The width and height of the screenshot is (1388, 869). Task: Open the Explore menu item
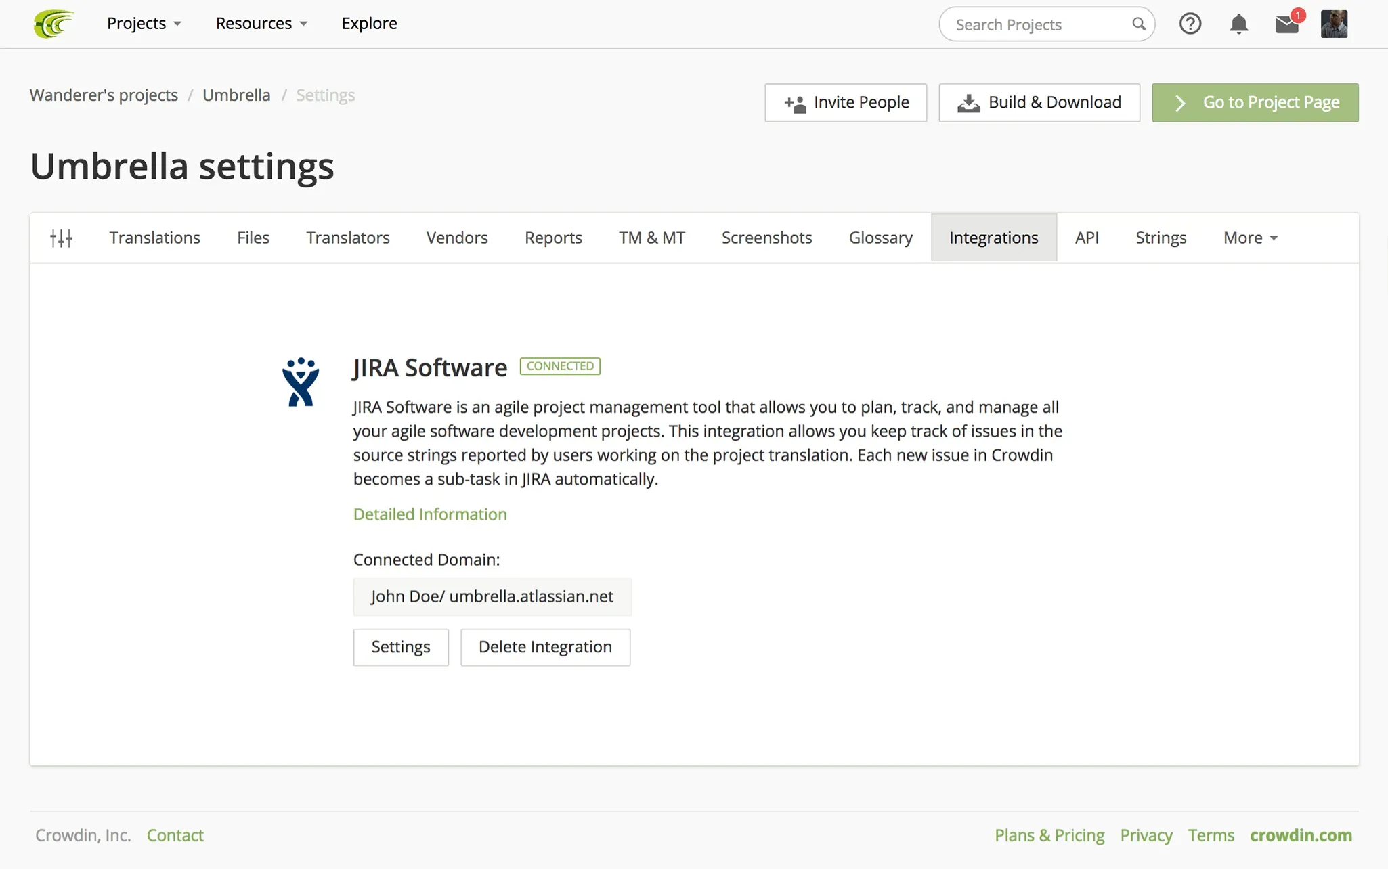click(x=369, y=23)
